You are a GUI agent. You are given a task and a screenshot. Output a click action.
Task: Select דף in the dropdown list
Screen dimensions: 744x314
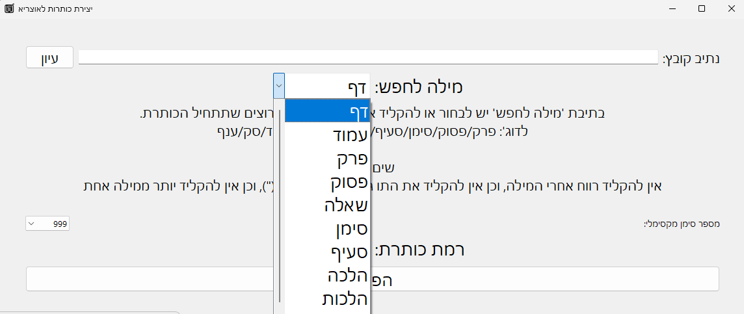(x=327, y=111)
